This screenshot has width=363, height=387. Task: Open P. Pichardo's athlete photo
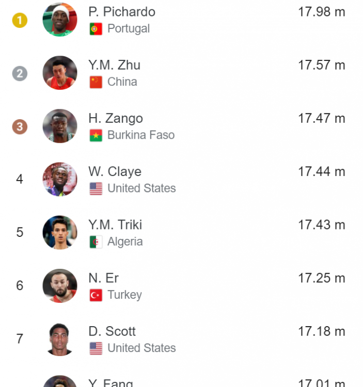[x=60, y=20]
